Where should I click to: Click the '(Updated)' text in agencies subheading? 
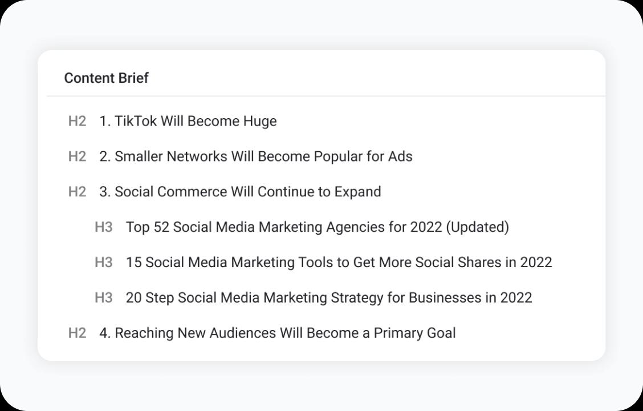(478, 227)
